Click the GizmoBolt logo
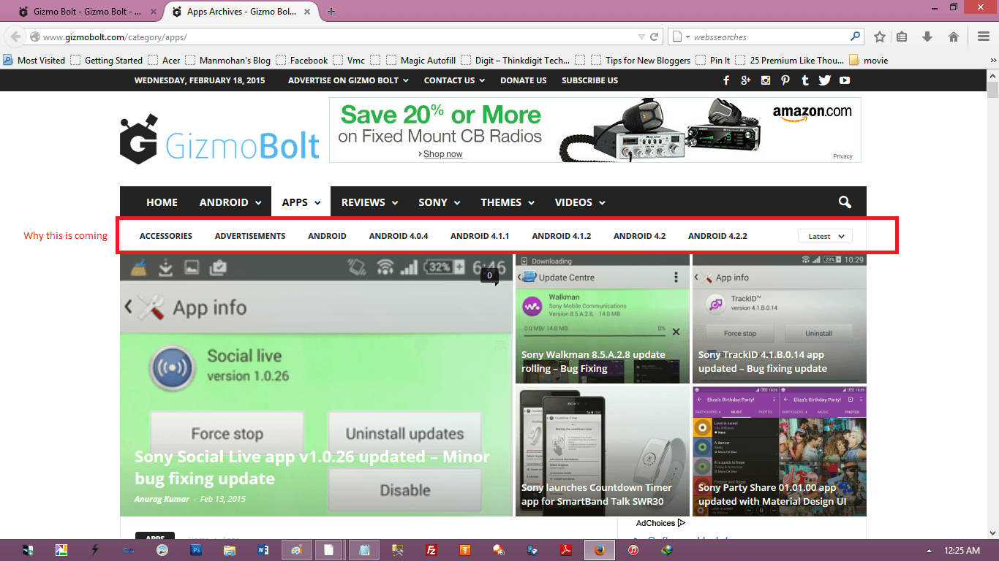The width and height of the screenshot is (999, 561). point(220,139)
